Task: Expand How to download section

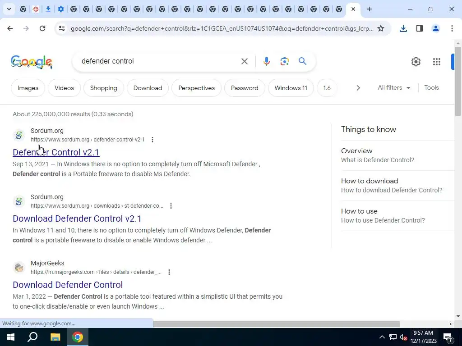Action: [x=397, y=185]
